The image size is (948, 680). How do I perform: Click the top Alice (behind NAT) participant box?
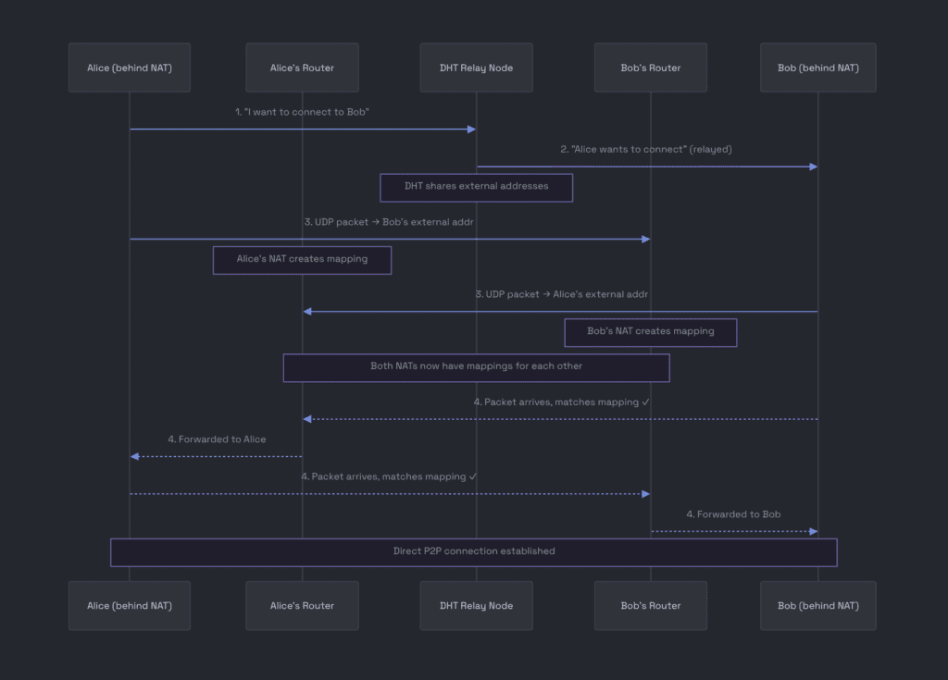pos(129,68)
